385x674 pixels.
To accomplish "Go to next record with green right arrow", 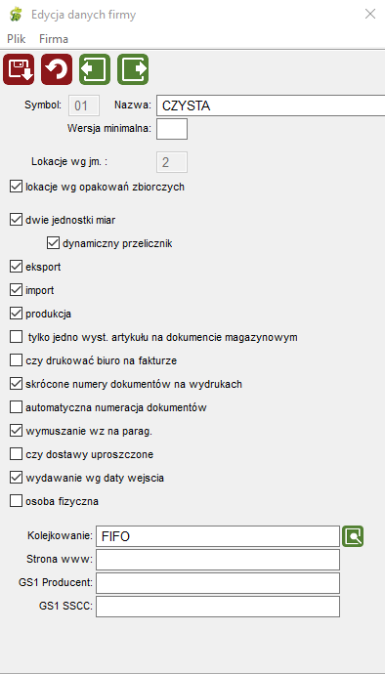I will 133,69.
